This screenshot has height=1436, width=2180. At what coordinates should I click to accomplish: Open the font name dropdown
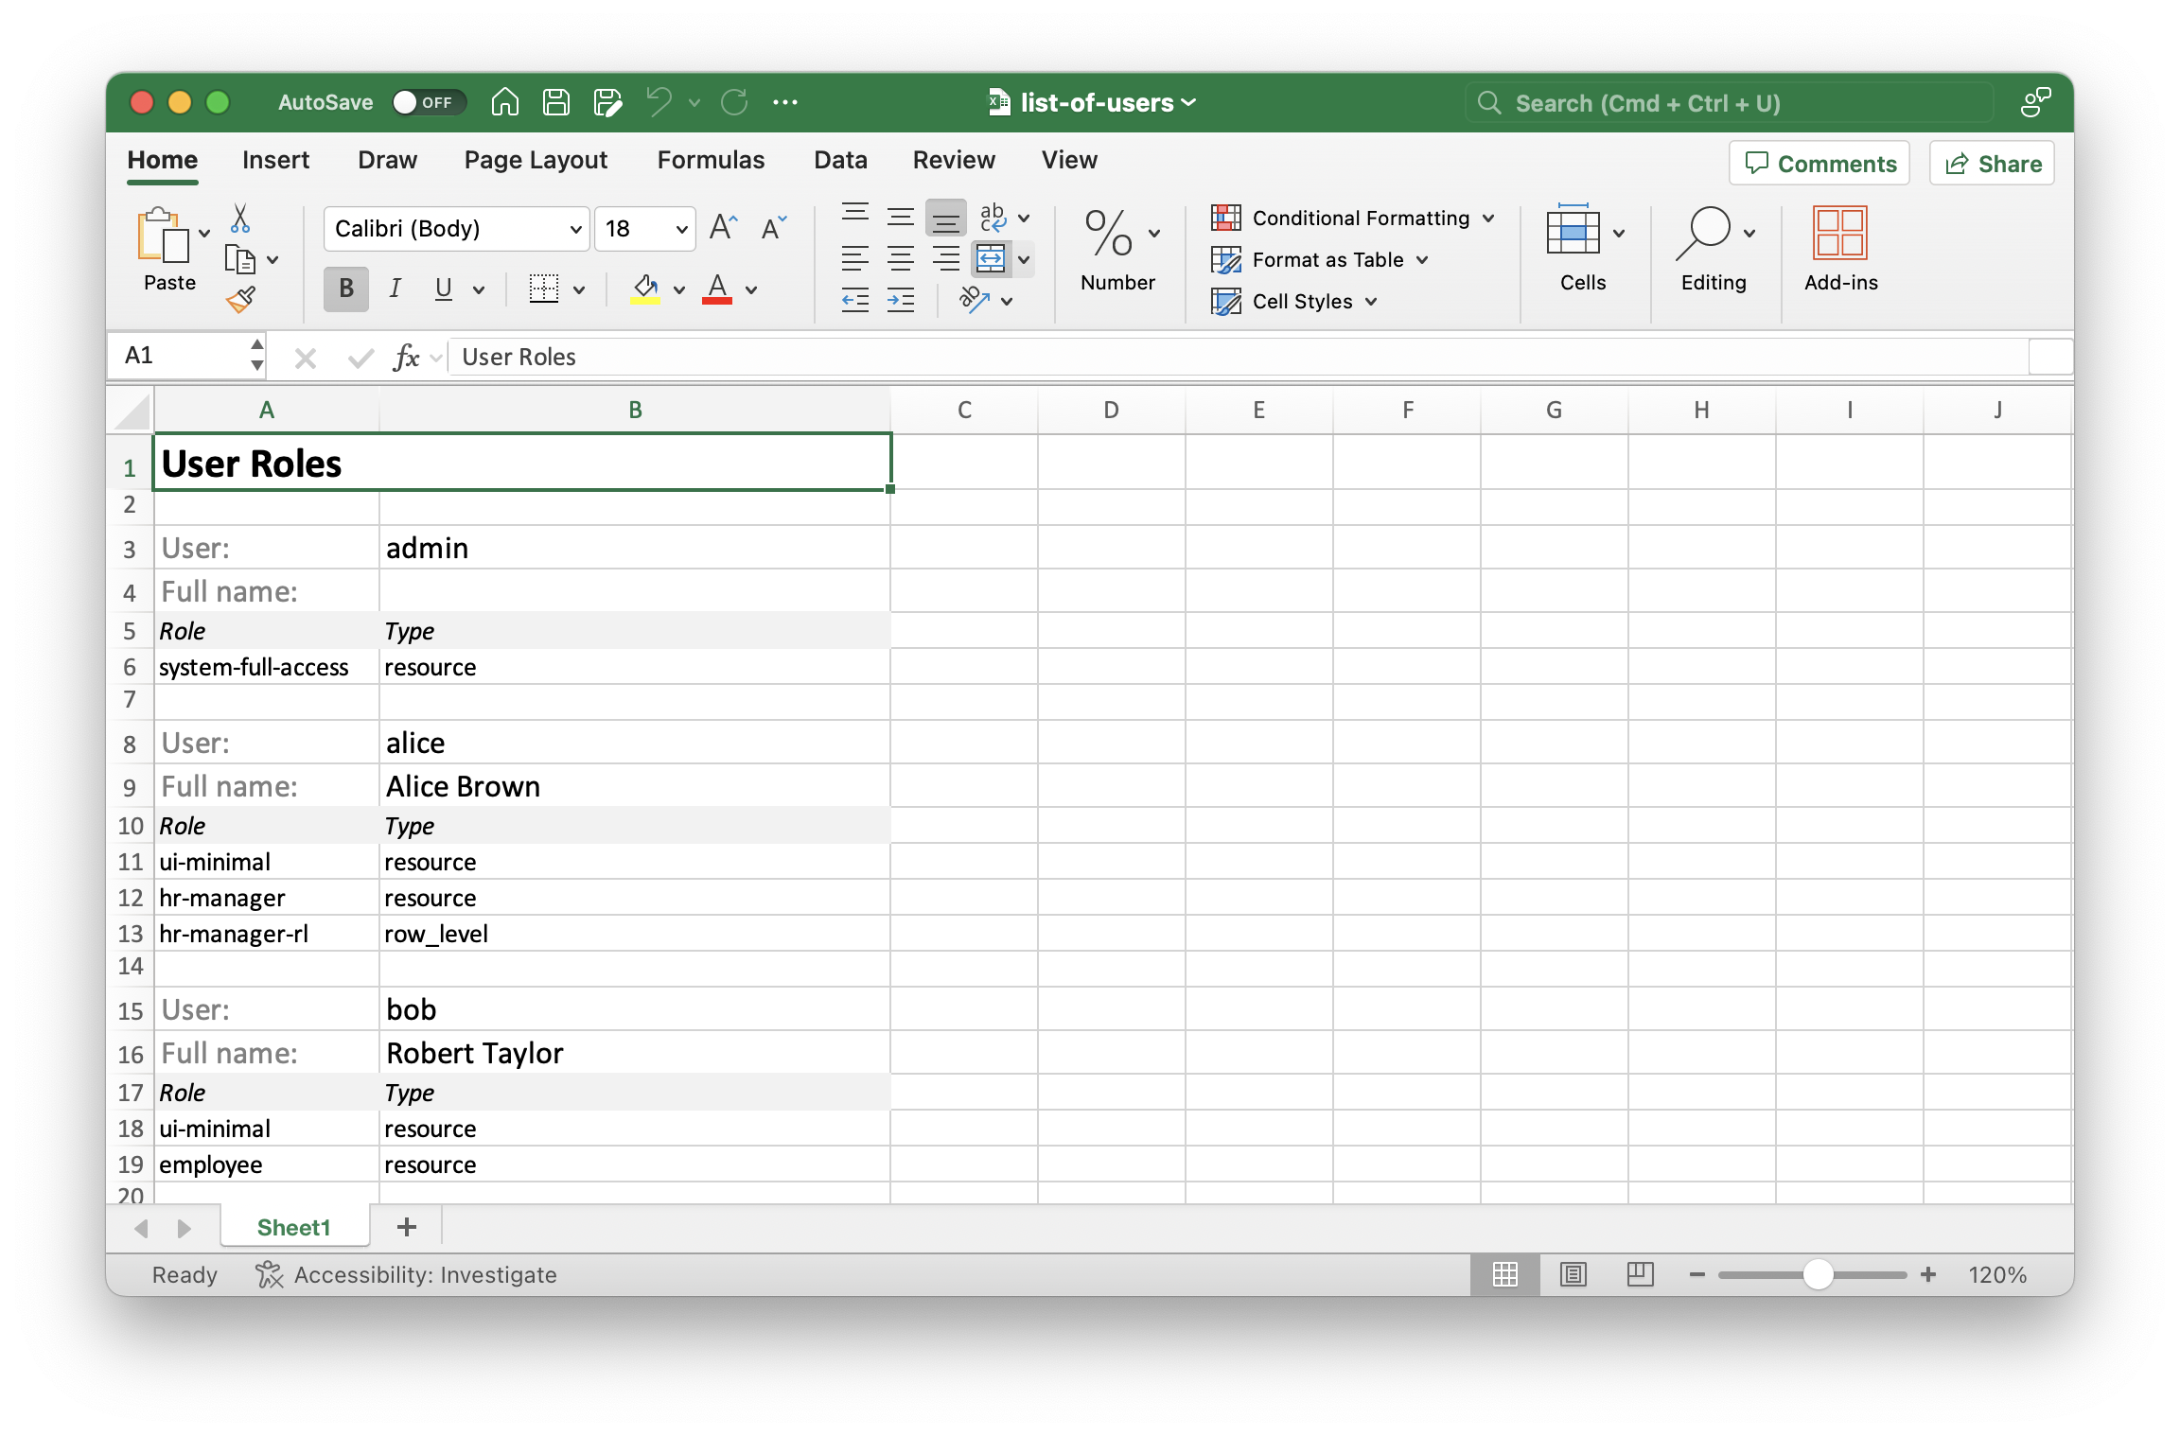(x=574, y=229)
